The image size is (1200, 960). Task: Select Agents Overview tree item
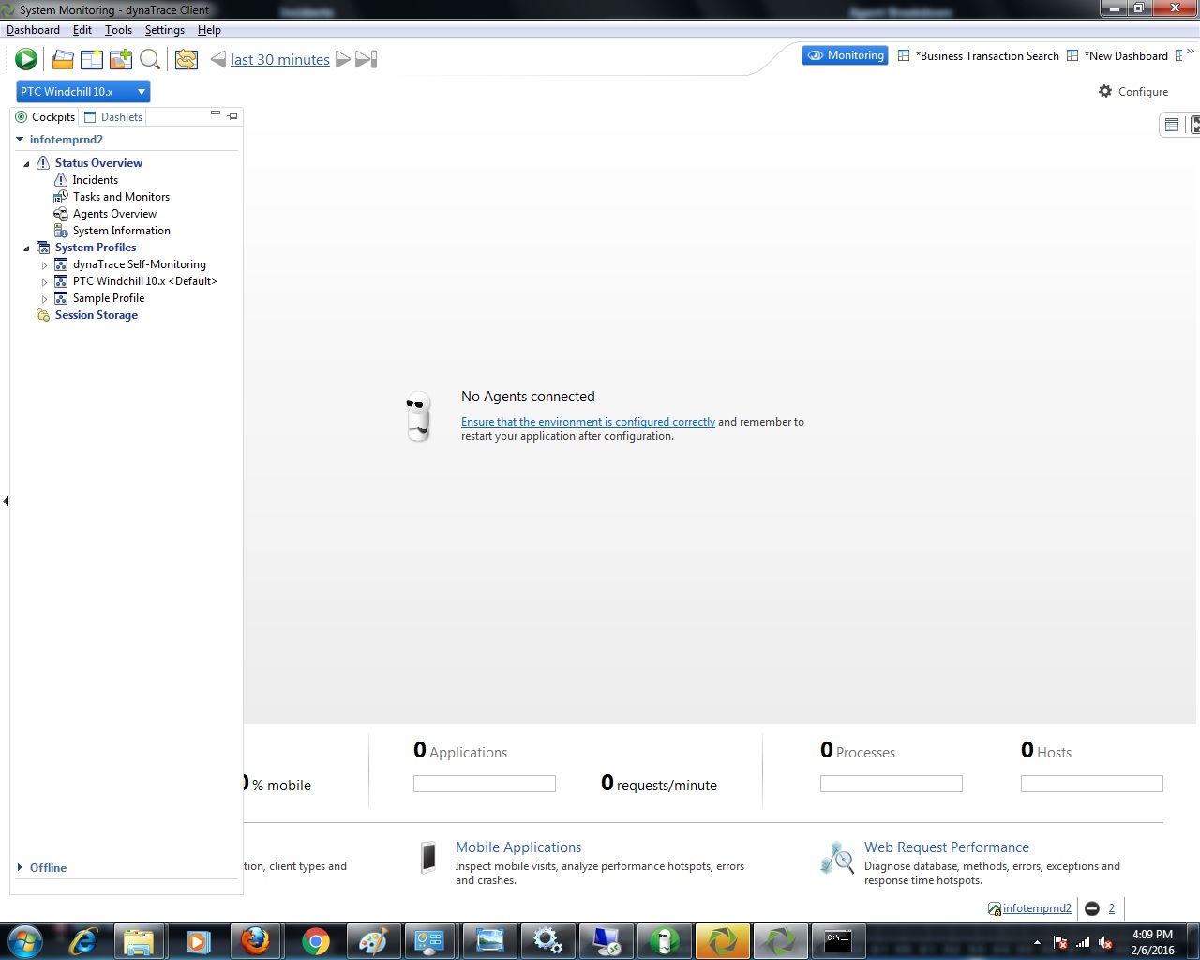click(115, 214)
